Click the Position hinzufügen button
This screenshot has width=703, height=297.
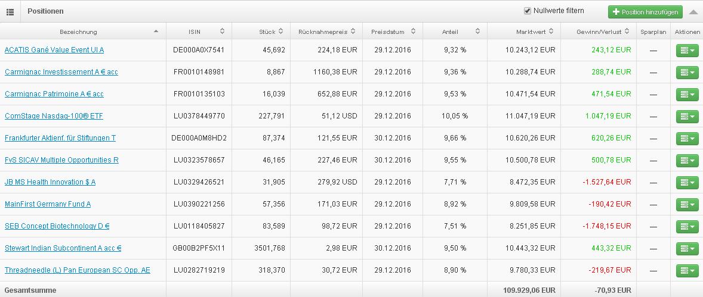(645, 12)
